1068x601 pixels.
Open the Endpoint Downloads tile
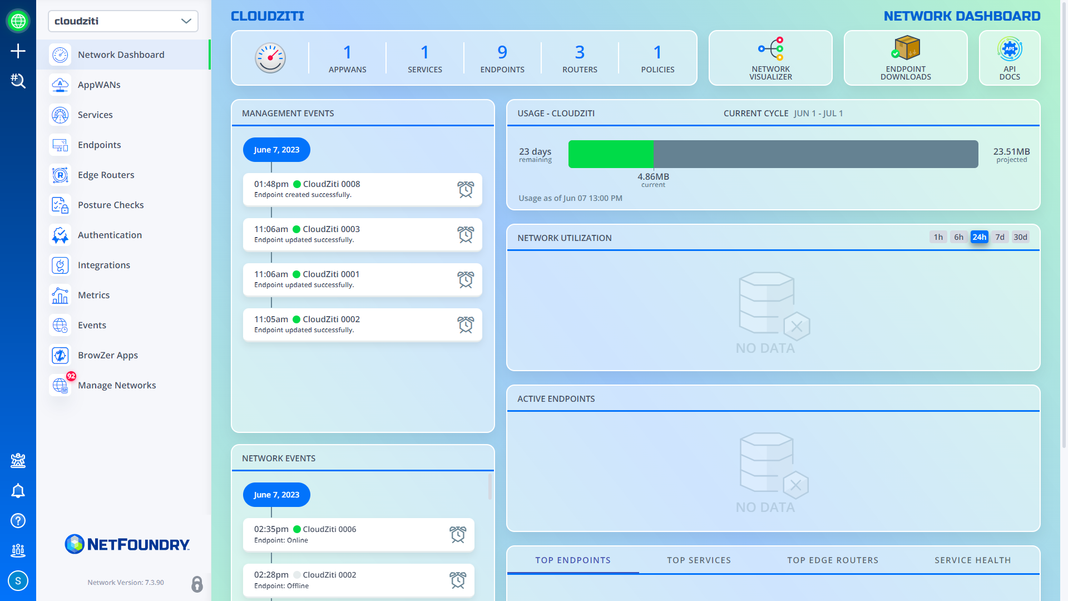pyautogui.click(x=906, y=58)
